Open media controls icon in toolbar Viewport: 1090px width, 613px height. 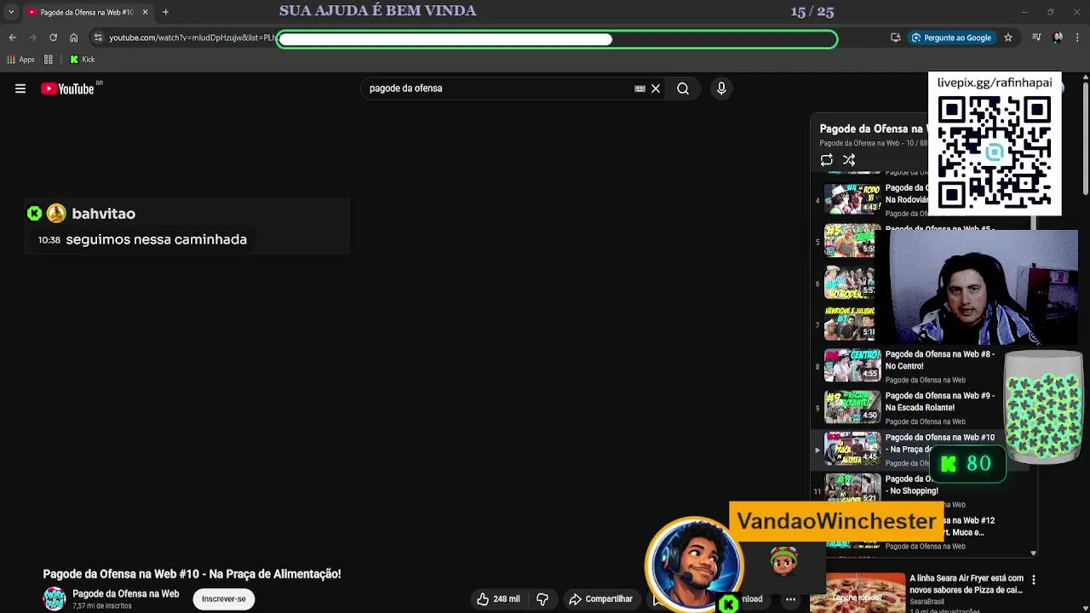click(1036, 37)
